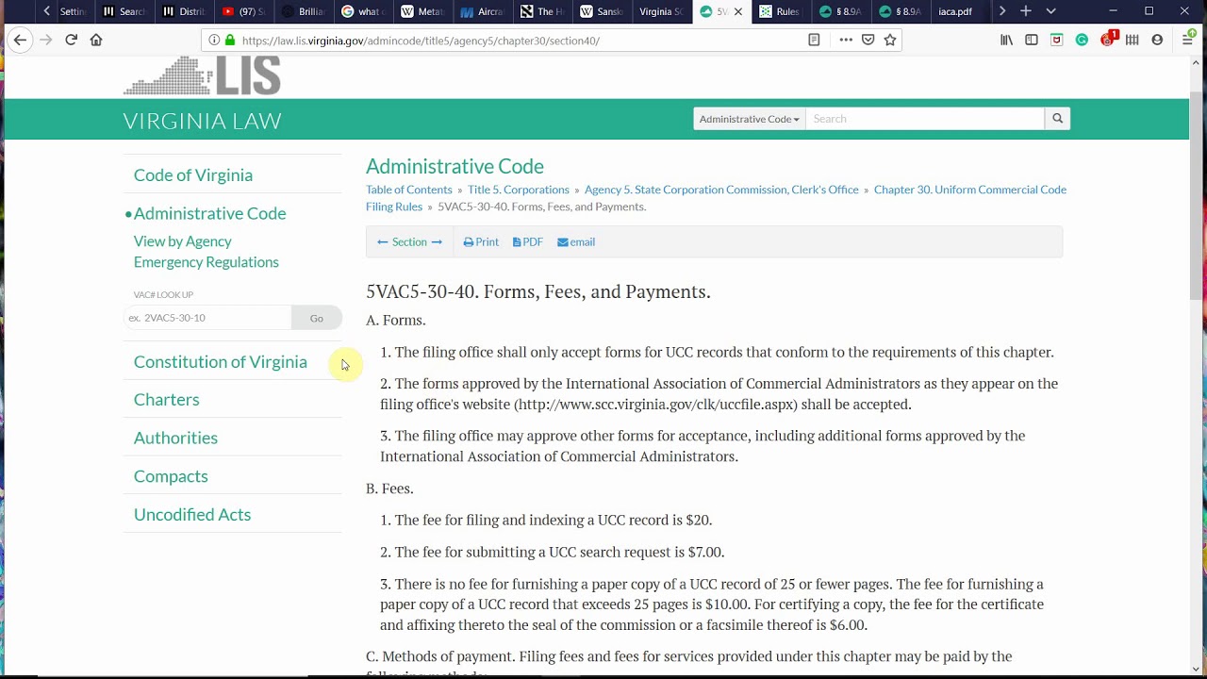
Task: Bookmark this page with the star
Action: pyautogui.click(x=890, y=40)
